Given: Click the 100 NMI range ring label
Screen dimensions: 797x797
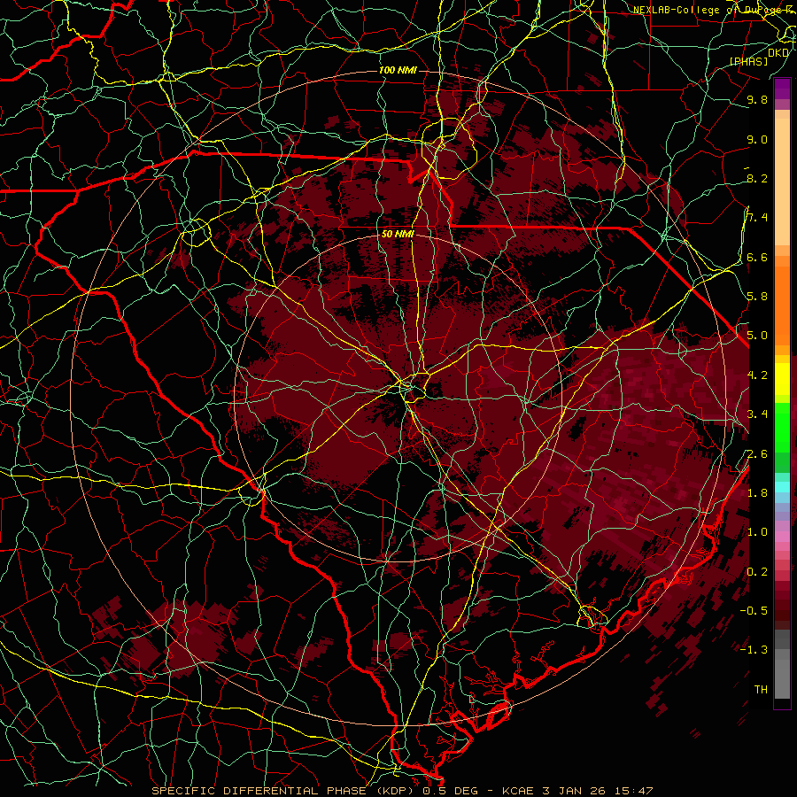Looking at the screenshot, I should [398, 70].
